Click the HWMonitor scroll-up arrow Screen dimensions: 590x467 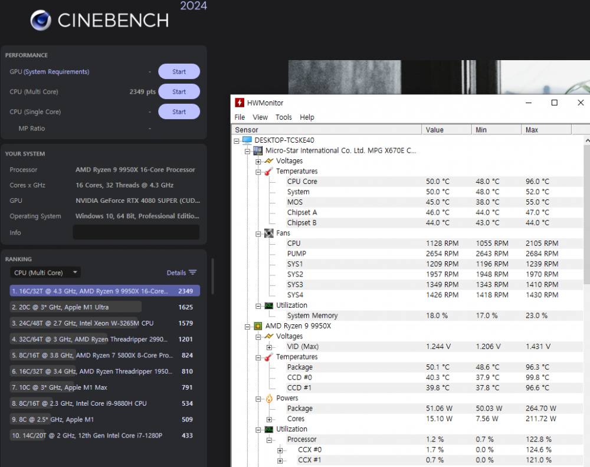(x=587, y=140)
